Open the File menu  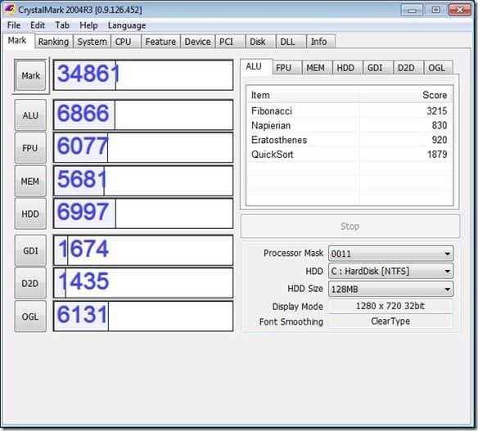14,25
